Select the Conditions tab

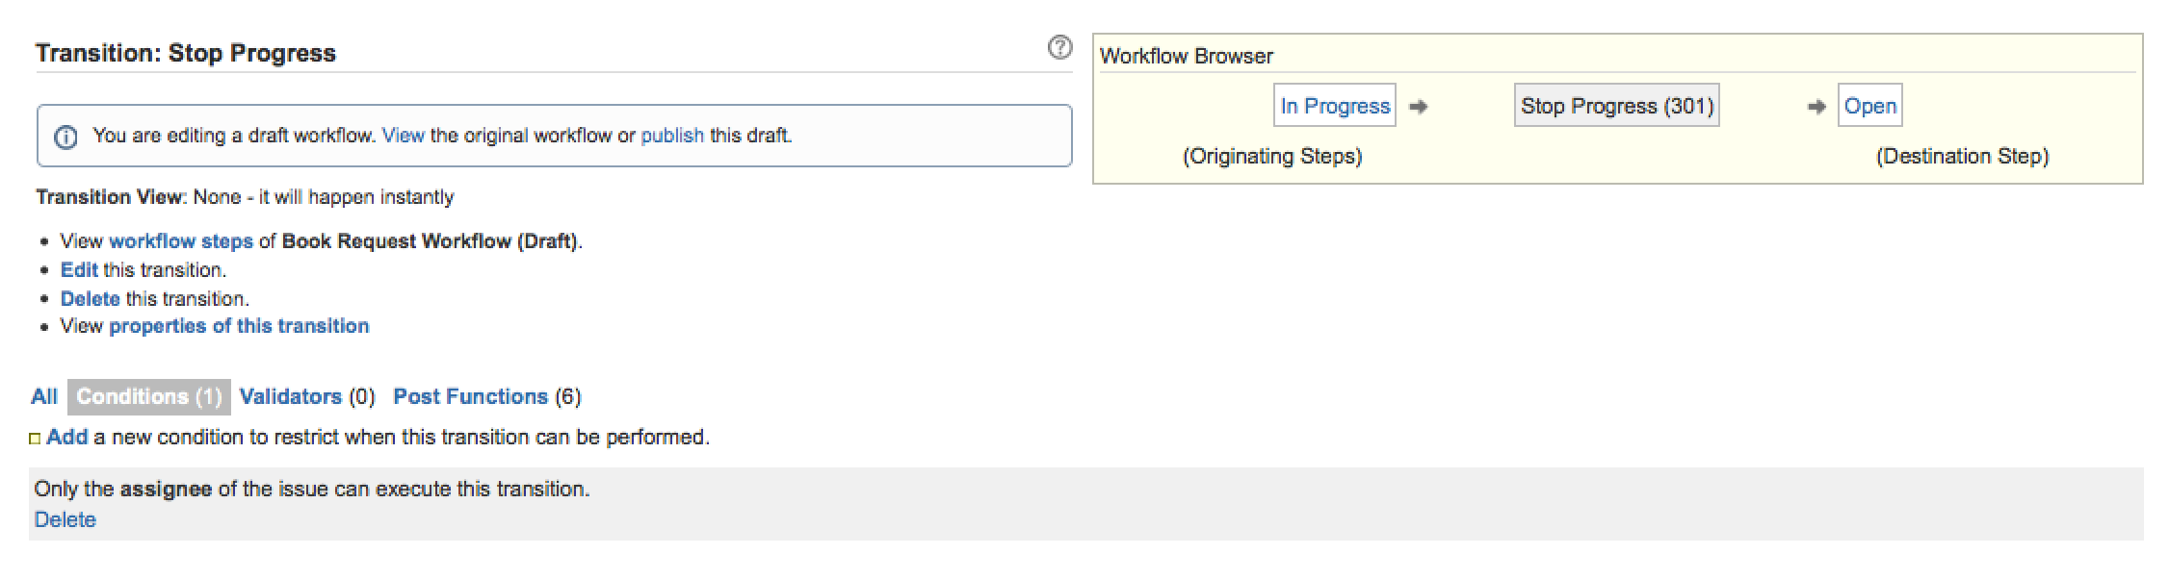coord(148,396)
